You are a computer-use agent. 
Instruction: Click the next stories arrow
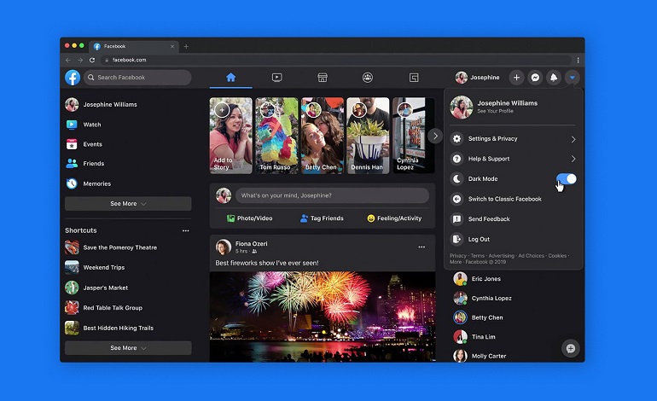435,136
